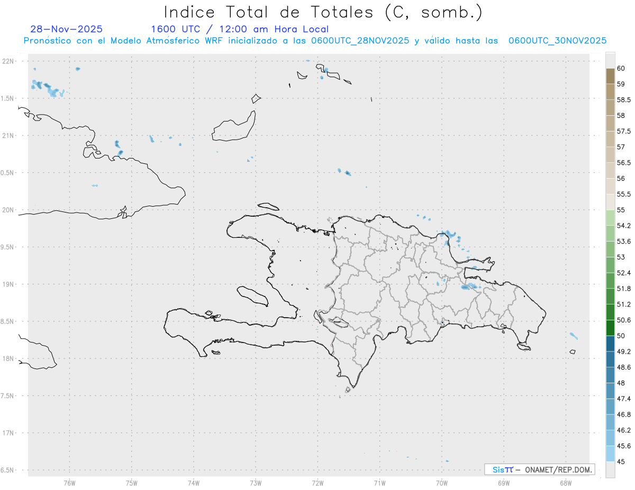Click the 74W longitude label
Viewport: 635px width, 490px height.
point(193,483)
